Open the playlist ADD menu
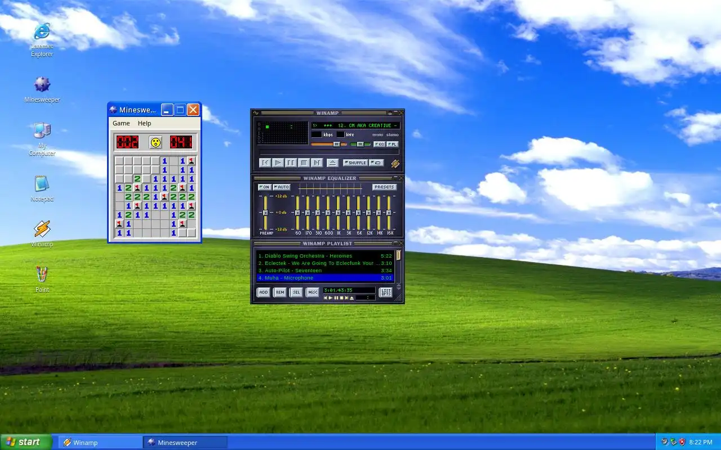This screenshot has width=721, height=450. tap(264, 292)
